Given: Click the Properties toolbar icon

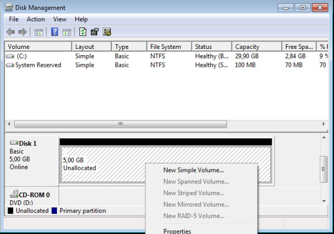Looking at the screenshot, I should (95, 32).
